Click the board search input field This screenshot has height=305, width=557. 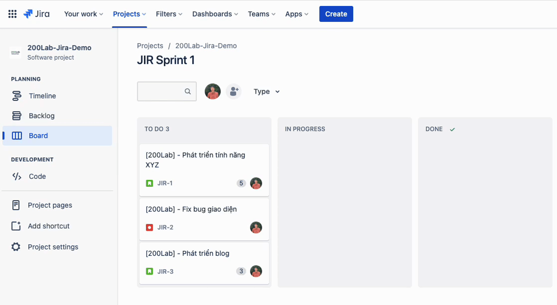(167, 91)
